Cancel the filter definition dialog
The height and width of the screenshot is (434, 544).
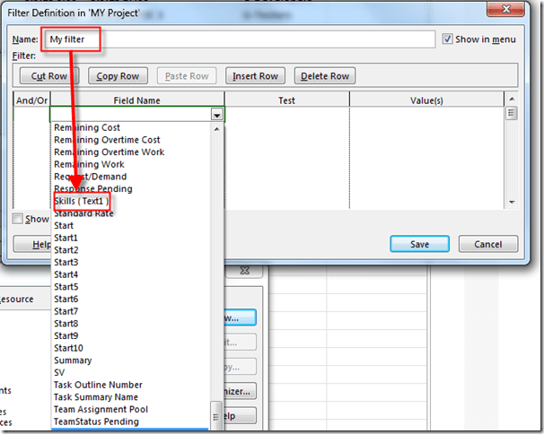[x=488, y=244]
